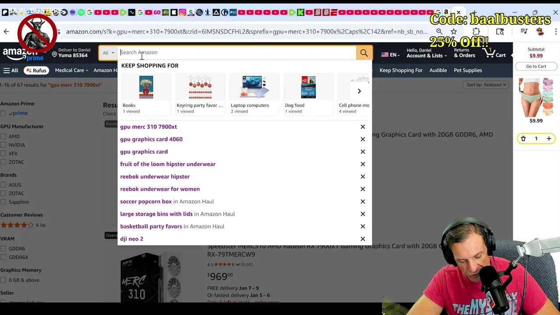Remove 'dji neo 2' suggestion
560x315 pixels.
pyautogui.click(x=363, y=239)
